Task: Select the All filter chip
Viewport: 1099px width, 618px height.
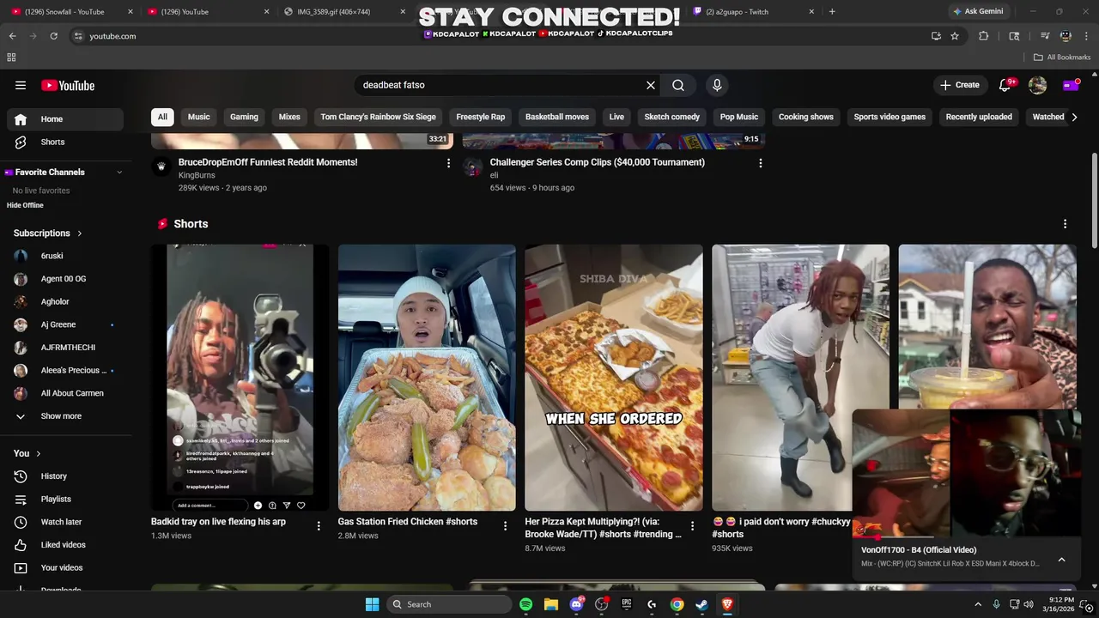Action: (162, 117)
